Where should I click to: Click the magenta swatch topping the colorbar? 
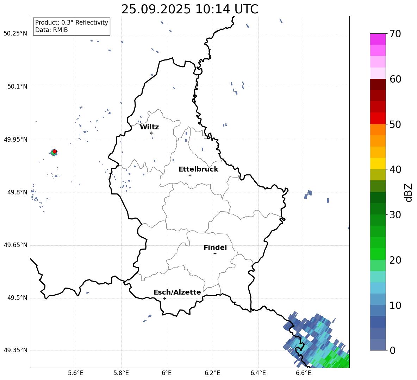tap(378, 39)
